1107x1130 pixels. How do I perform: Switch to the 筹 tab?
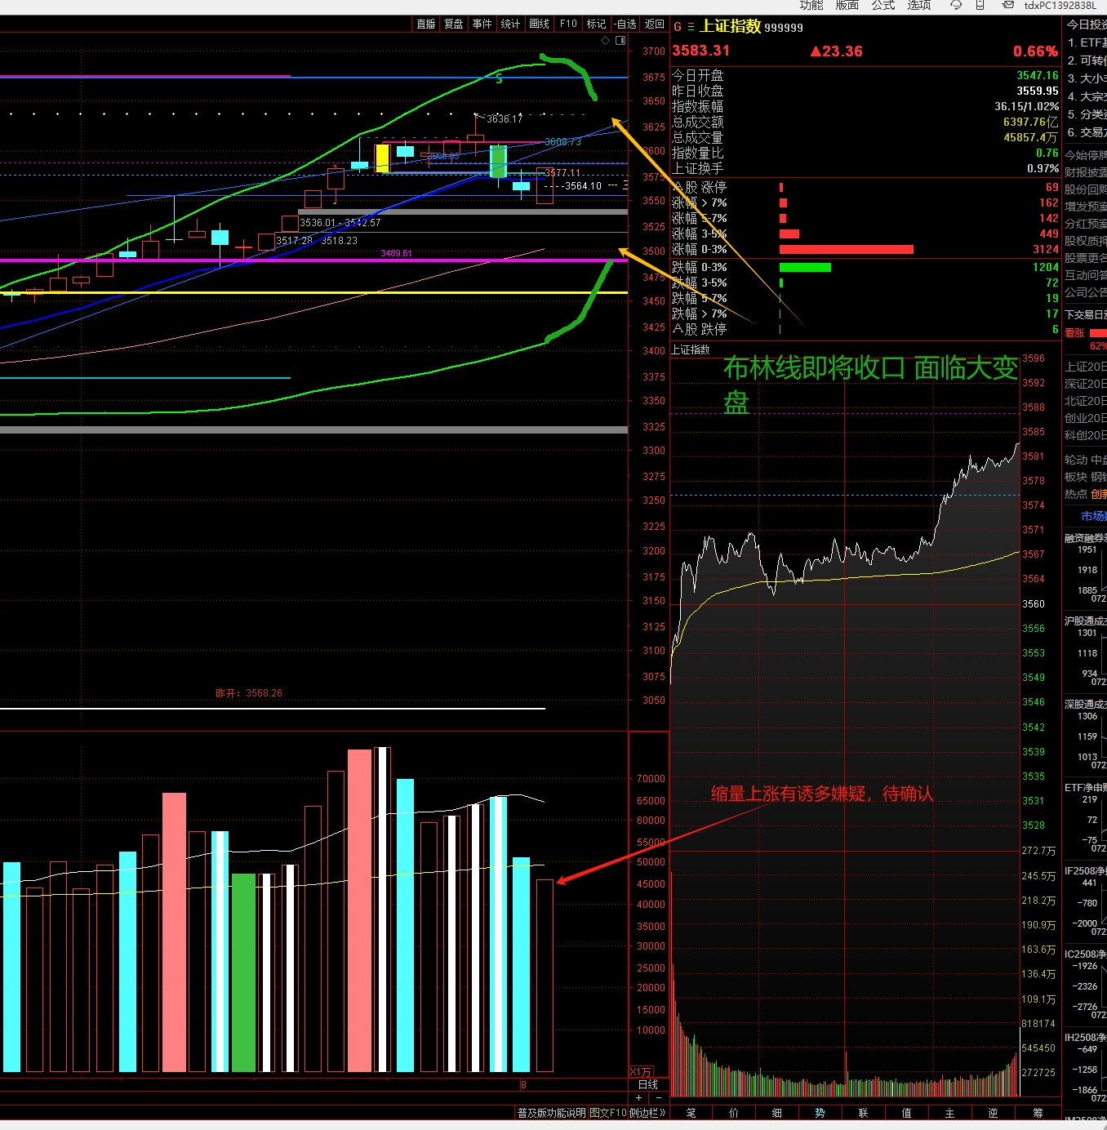[1038, 1113]
